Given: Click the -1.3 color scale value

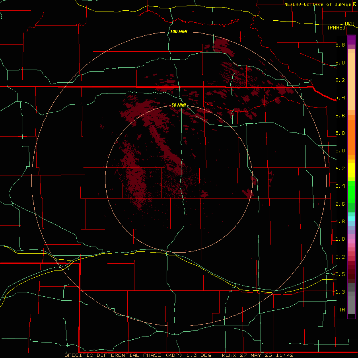Looking at the screenshot, I should pos(339,292).
